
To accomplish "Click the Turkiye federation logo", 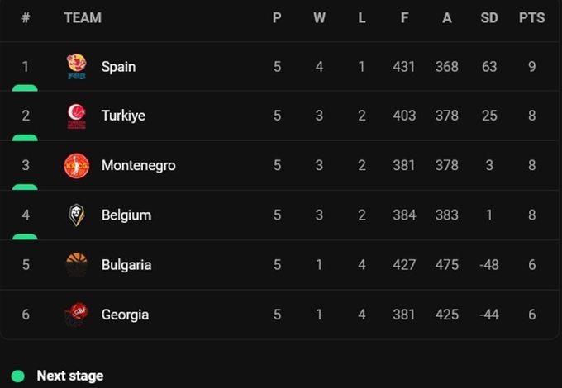I will click(77, 116).
